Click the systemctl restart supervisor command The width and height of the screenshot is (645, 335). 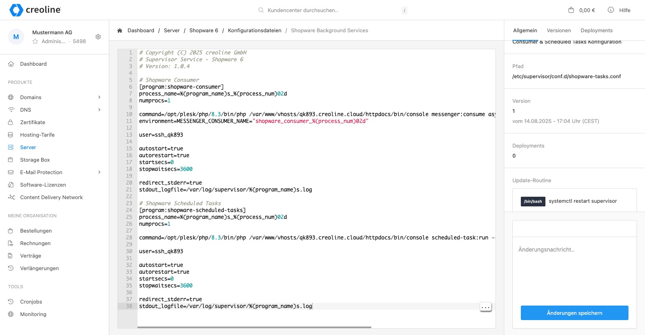[583, 201]
